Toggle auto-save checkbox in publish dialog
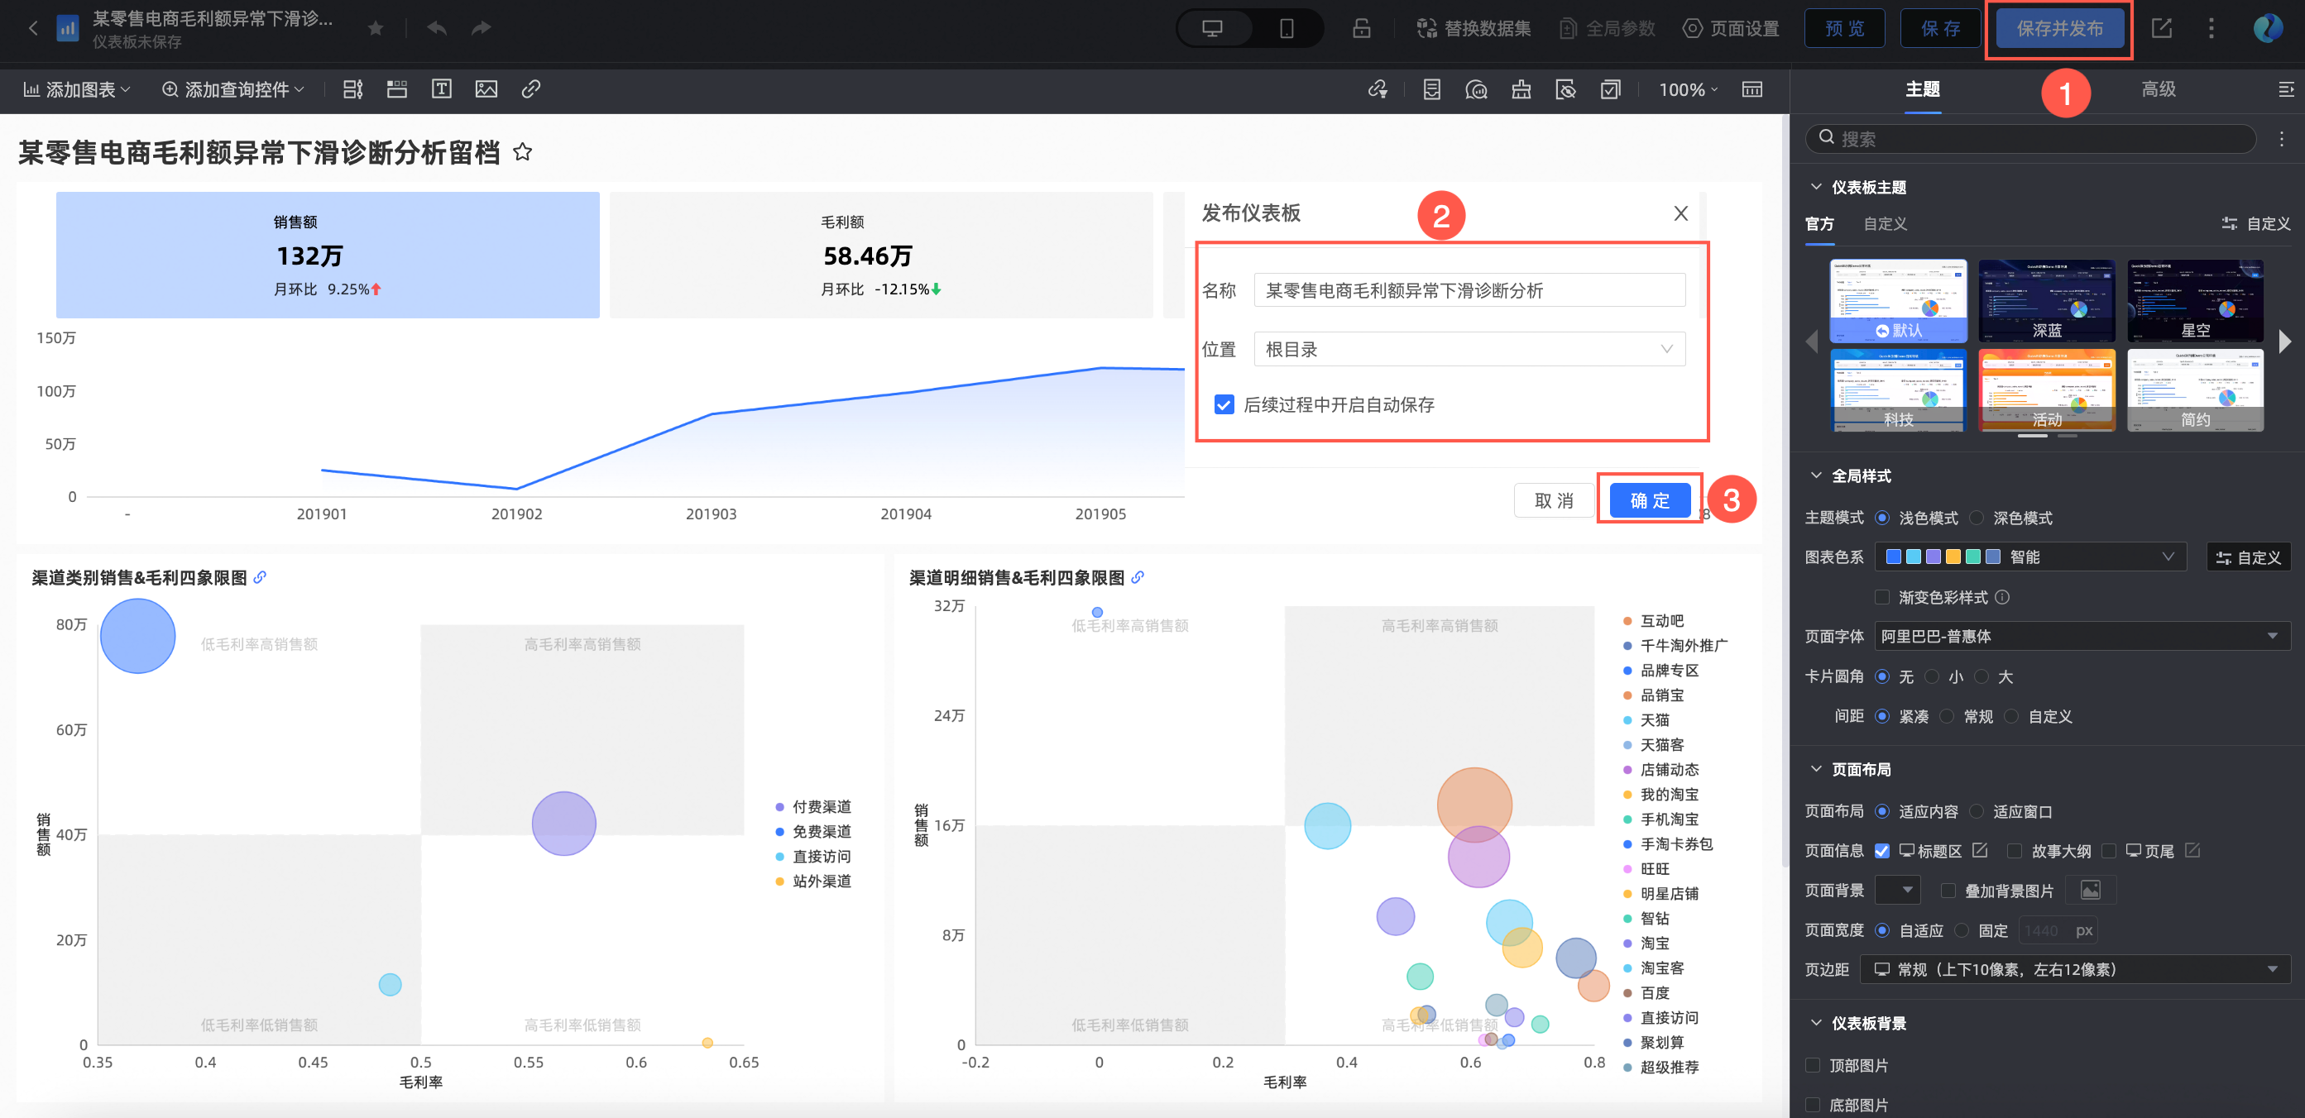This screenshot has height=1118, width=2305. coord(1224,404)
